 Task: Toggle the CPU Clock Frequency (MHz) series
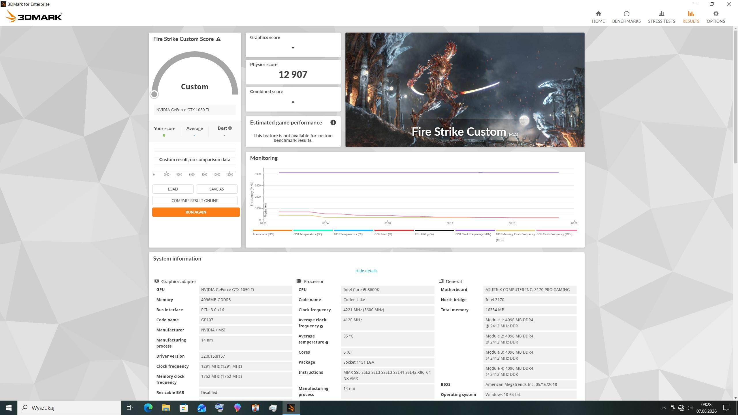coord(475,233)
